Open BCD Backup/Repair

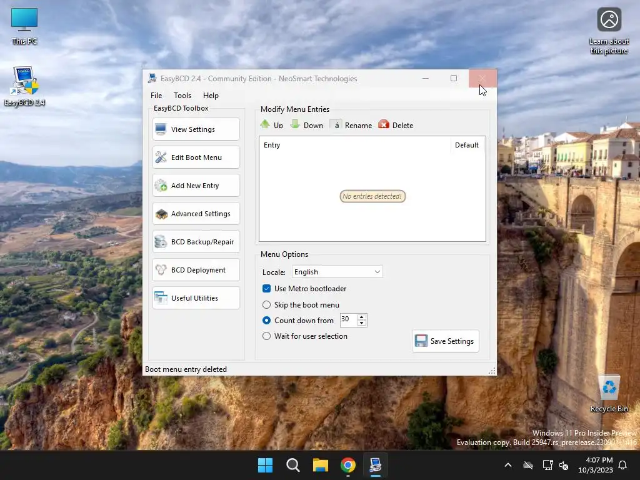[x=196, y=242]
